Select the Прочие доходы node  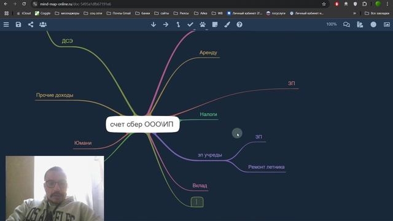point(55,95)
